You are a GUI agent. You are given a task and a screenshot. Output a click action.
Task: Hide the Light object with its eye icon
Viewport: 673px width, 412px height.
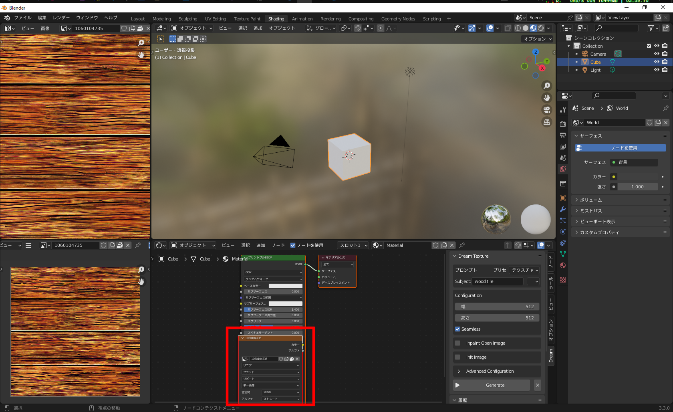tap(657, 70)
